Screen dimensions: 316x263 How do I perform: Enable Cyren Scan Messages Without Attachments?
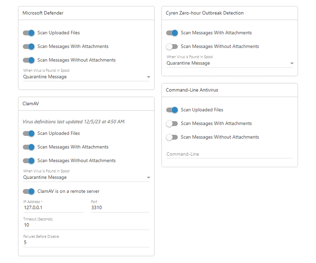[172, 47]
